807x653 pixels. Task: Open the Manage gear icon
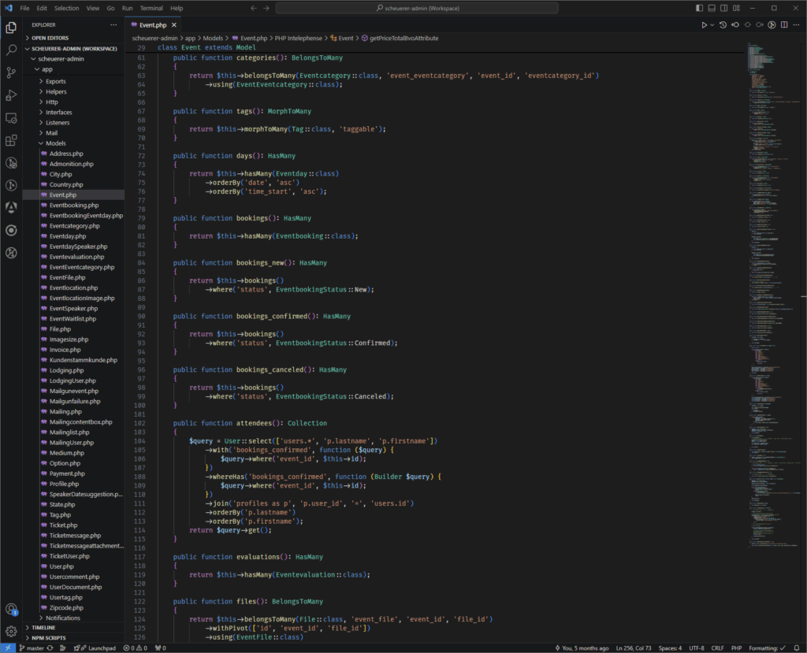pos(11,631)
